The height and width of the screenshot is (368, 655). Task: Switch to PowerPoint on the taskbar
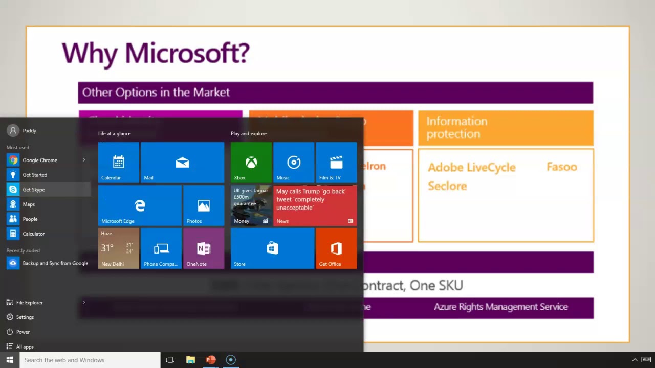210,360
